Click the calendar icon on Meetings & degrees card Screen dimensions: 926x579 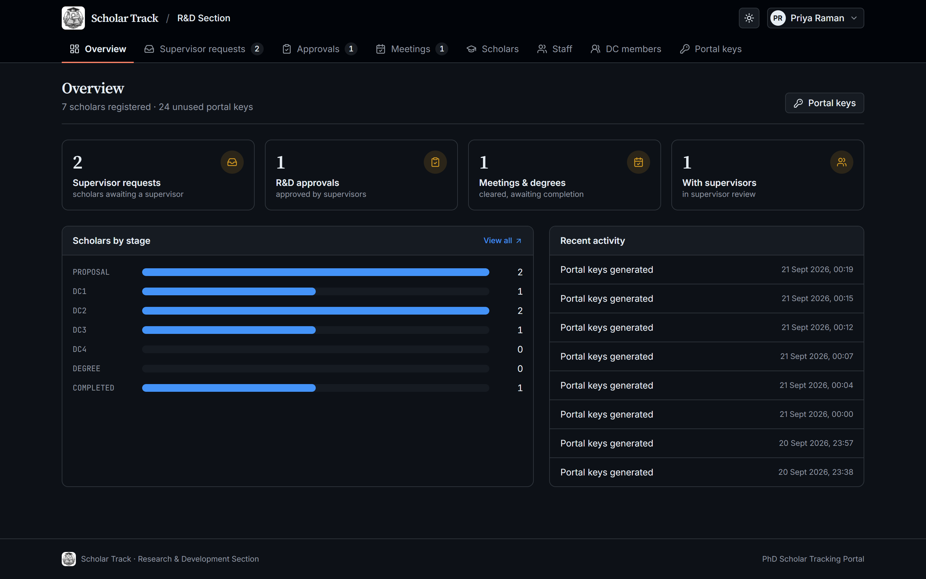coord(638,162)
